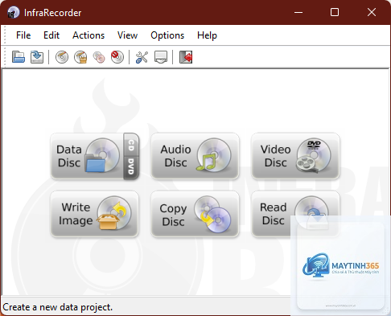The height and width of the screenshot is (316, 391).
Task: Start a new Video Disc project
Action: [x=295, y=156]
